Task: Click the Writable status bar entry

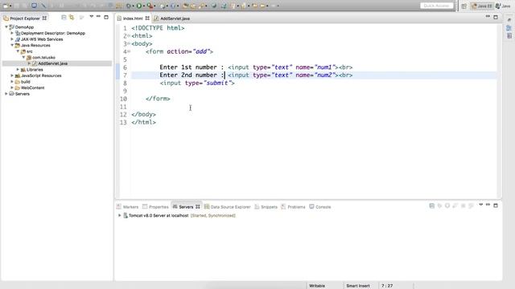Action: [x=317, y=286]
